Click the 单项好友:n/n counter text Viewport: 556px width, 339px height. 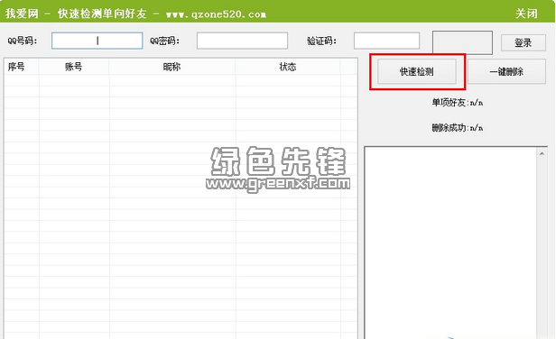pos(457,103)
